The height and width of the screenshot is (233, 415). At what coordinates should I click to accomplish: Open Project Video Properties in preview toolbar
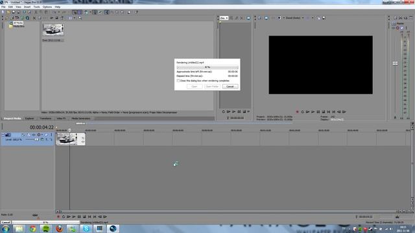[259, 18]
